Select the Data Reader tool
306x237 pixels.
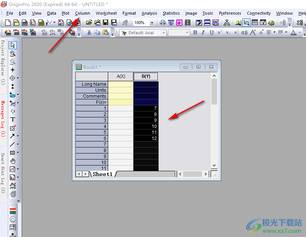pyautogui.click(x=12, y=78)
